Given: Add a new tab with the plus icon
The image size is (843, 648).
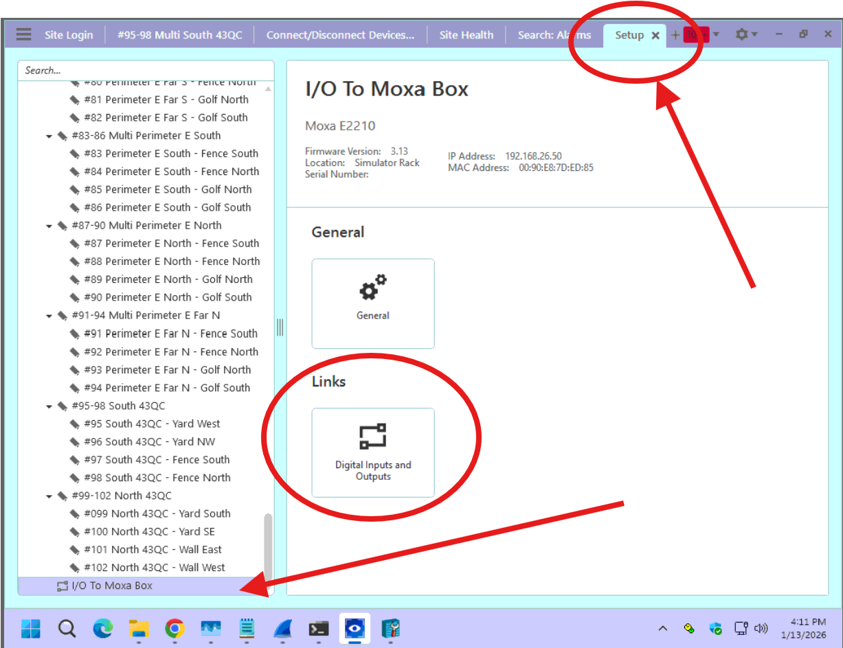Looking at the screenshot, I should (675, 35).
